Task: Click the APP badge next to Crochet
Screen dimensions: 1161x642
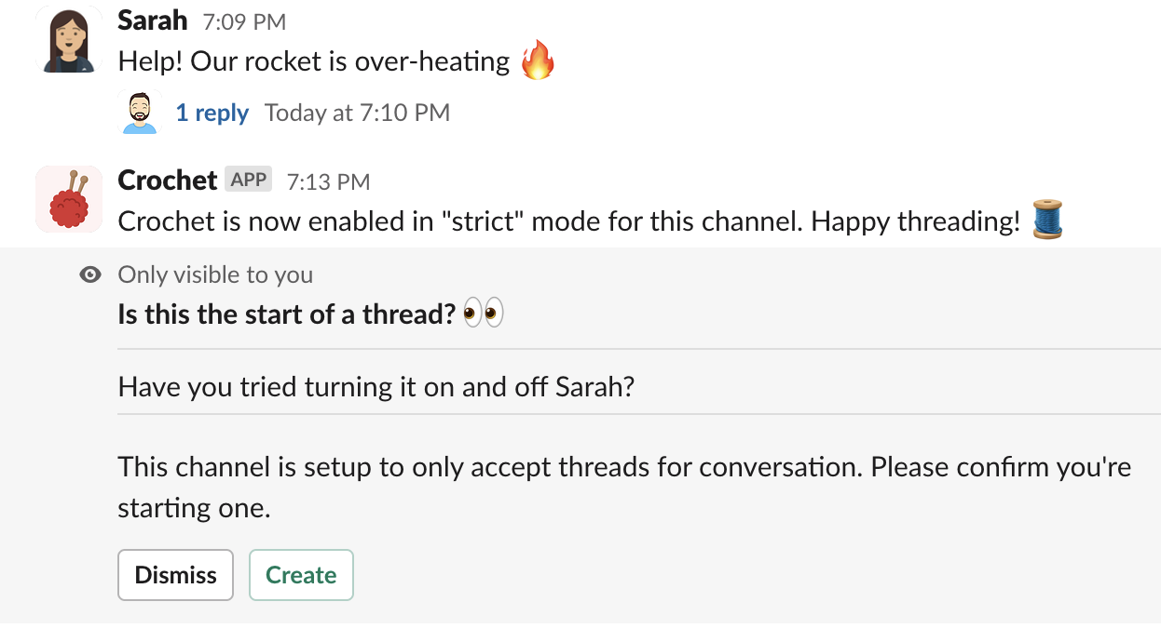Action: click(x=249, y=180)
